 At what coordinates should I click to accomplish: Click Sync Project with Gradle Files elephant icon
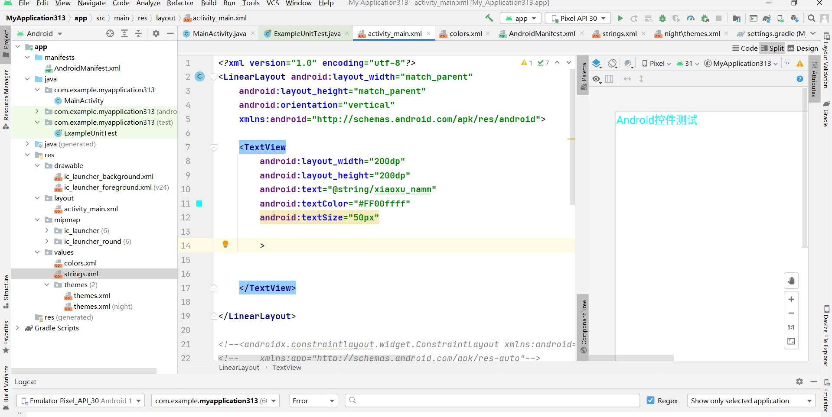[767, 18]
